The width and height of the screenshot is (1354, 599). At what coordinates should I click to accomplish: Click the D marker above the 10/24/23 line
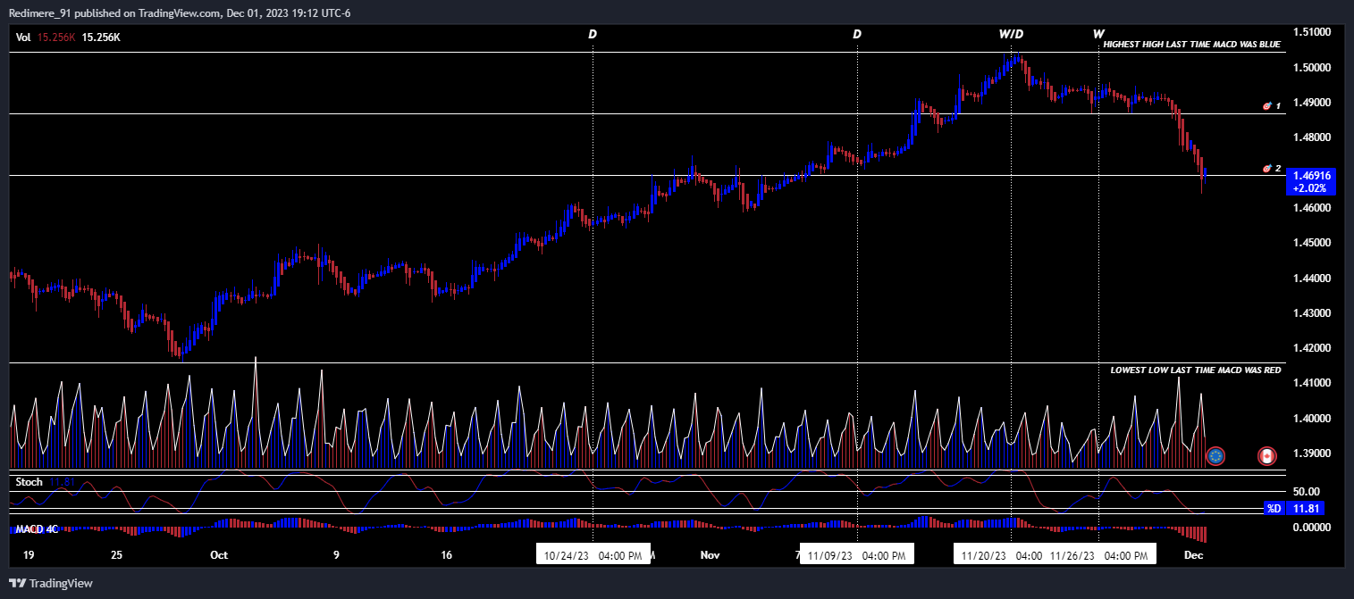click(593, 34)
